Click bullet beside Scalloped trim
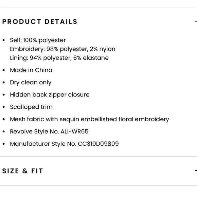Image resolution: width=197 pixels, height=197 pixels. [x=4, y=107]
